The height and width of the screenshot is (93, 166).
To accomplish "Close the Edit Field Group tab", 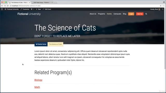I will pyautogui.click(x=52, y=2).
